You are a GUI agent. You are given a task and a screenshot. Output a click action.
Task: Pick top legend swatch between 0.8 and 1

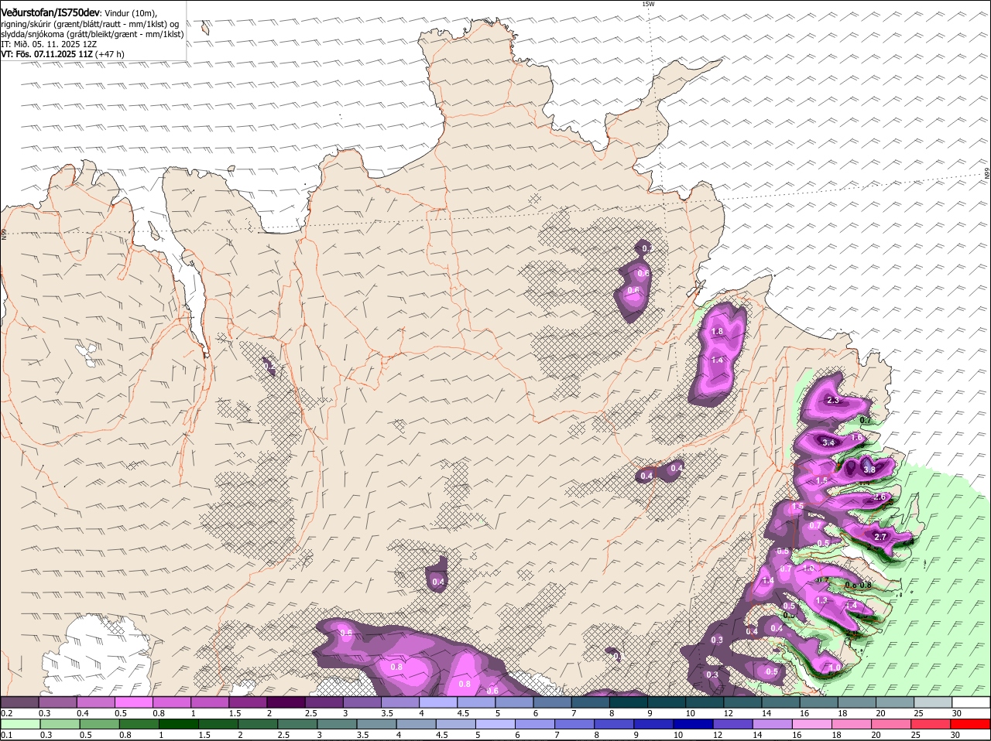tap(171, 702)
